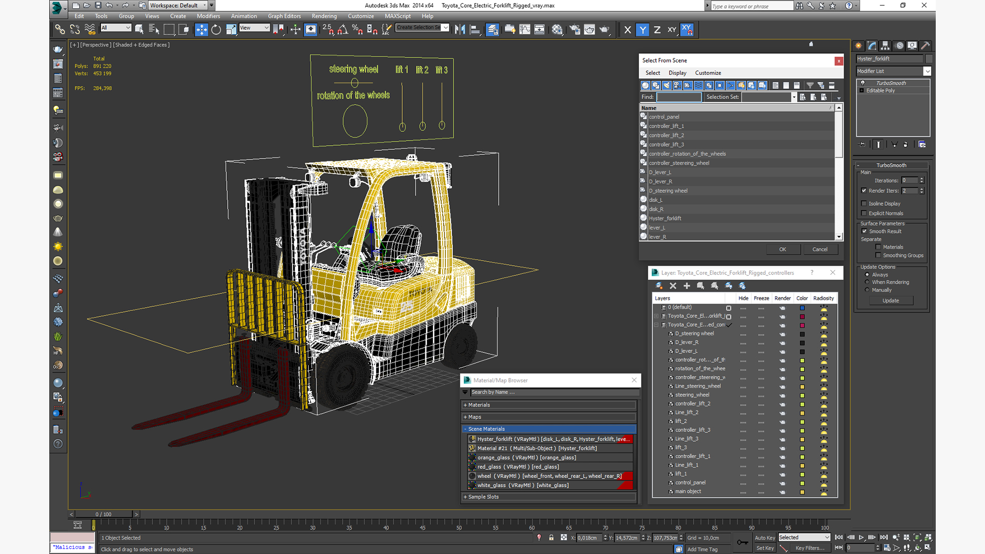Check Separate by Materials checkbox
Viewport: 985px width, 554px height.
[878, 247]
